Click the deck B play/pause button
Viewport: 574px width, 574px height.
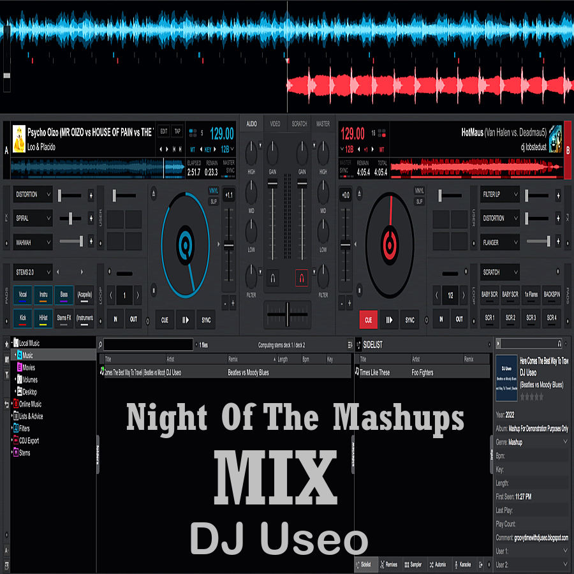coord(389,320)
